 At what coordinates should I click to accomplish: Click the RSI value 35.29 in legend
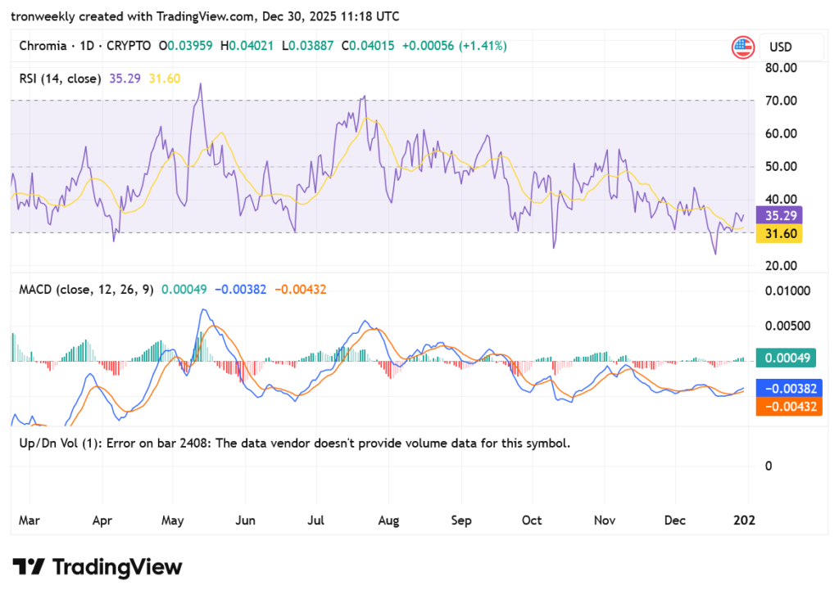(x=125, y=79)
